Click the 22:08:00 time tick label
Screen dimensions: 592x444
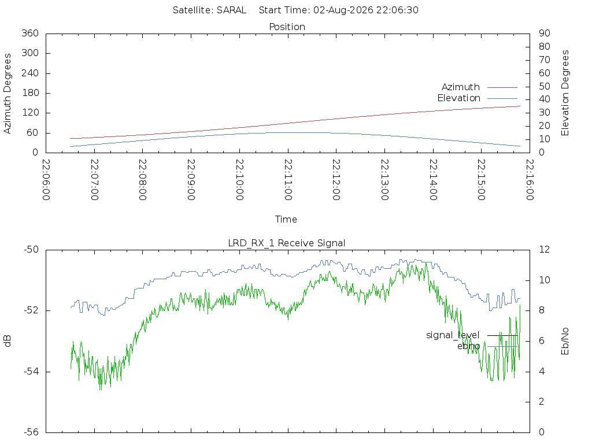(143, 180)
